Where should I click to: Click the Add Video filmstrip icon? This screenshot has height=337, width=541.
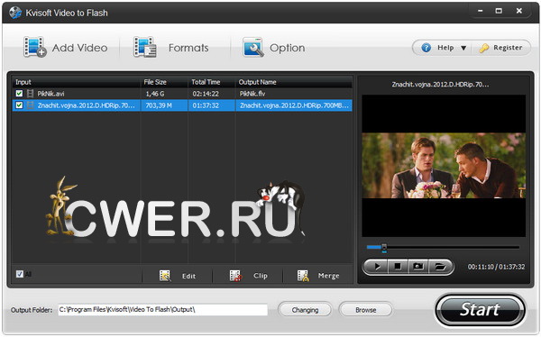click(x=35, y=47)
